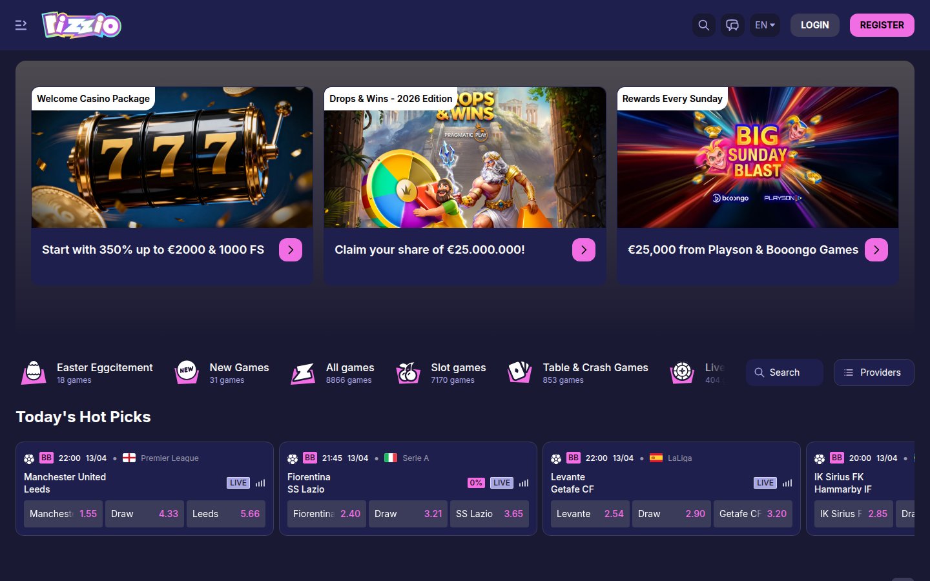This screenshot has width=930, height=581.
Task: Open the Premier League link
Action: coord(170,458)
